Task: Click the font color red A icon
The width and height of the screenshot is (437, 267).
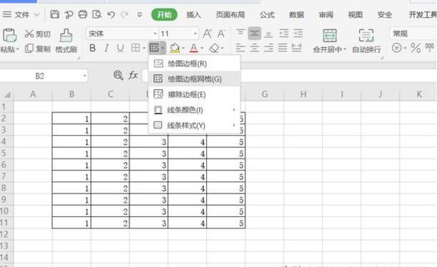Action: tap(194, 48)
